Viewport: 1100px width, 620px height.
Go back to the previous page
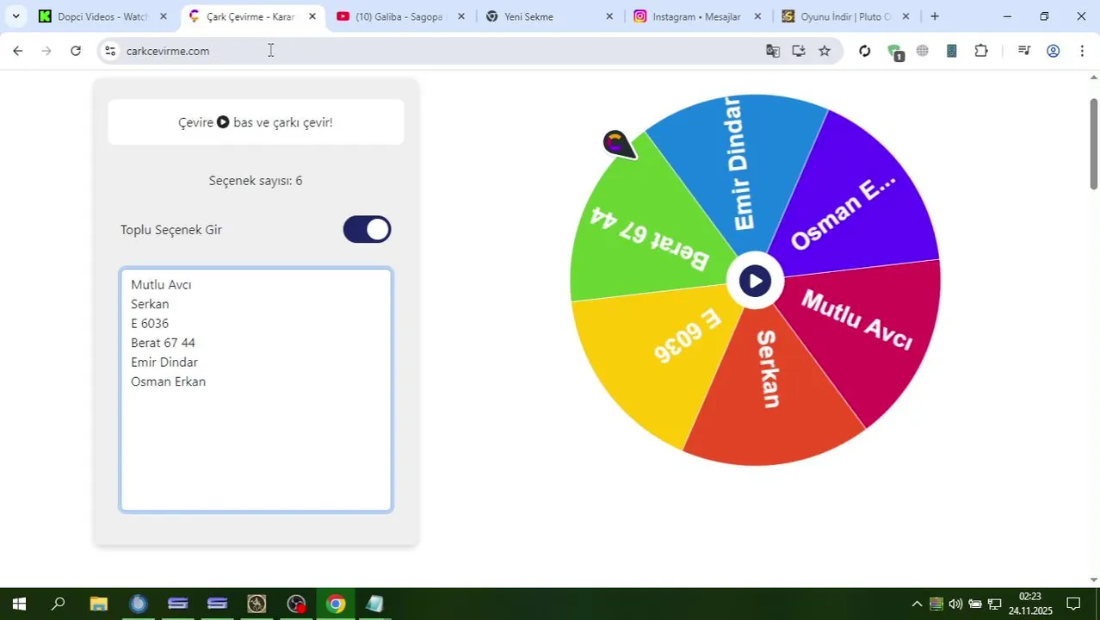point(18,51)
